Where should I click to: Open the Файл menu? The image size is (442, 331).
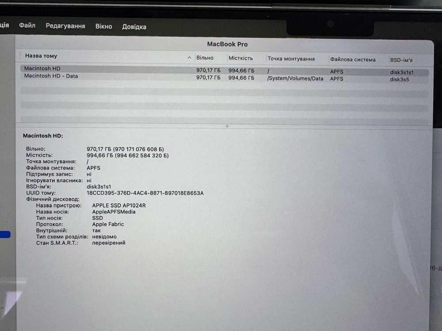click(x=27, y=26)
